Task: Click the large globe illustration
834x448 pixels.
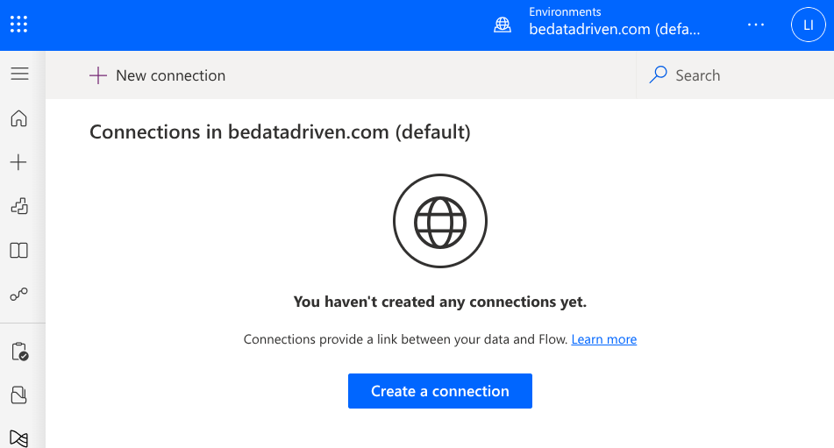Action: click(440, 221)
